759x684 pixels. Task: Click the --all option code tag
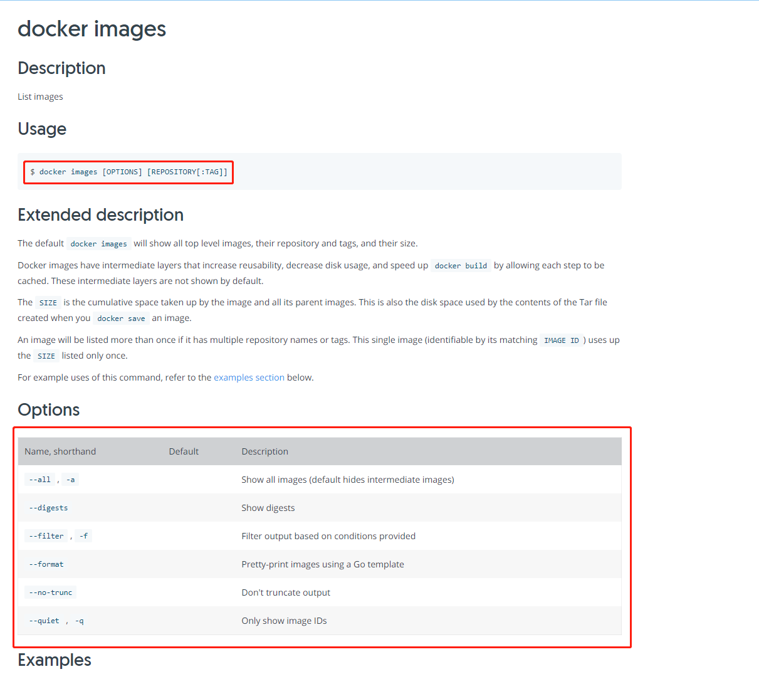(x=39, y=480)
